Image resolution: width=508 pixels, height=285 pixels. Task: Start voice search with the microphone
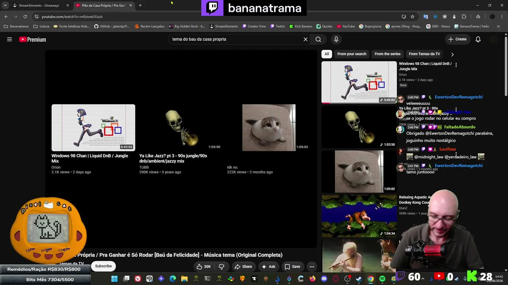(336, 39)
